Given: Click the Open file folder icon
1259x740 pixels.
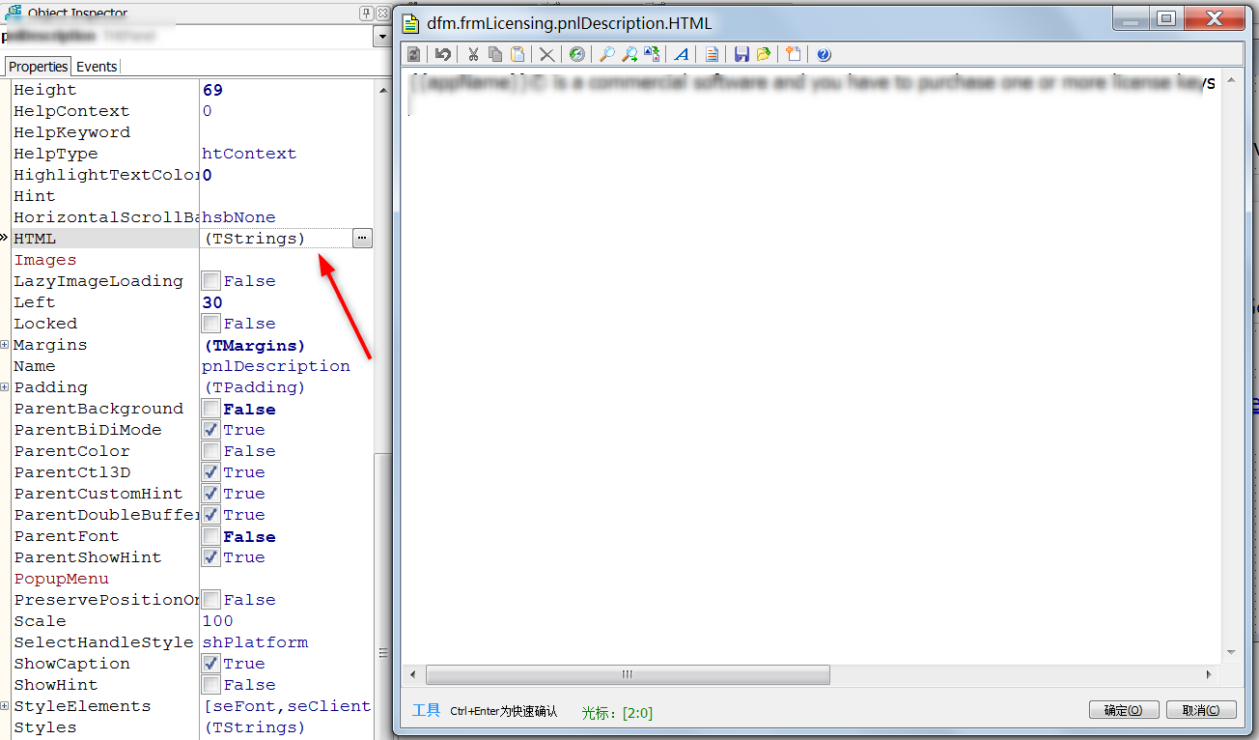Looking at the screenshot, I should click(763, 55).
